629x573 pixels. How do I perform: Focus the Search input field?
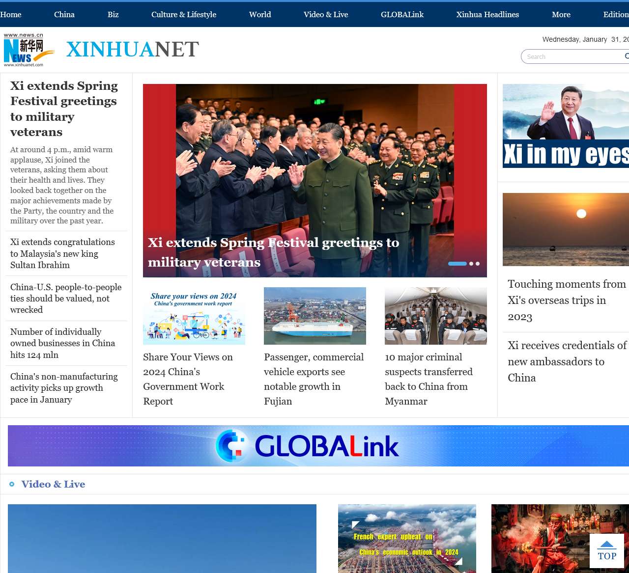575,56
